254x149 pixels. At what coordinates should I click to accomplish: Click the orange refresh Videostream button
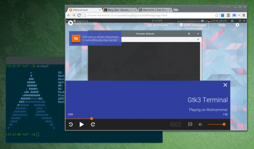tap(76, 38)
